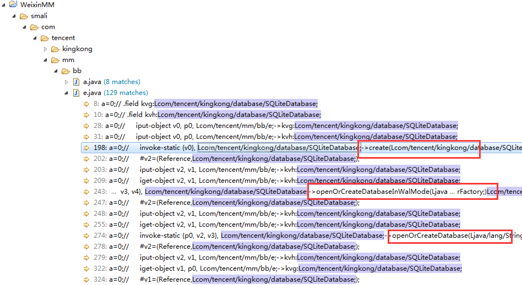Open match line 198 invoke-static create
The width and height of the screenshot is (522, 285).
point(308,148)
